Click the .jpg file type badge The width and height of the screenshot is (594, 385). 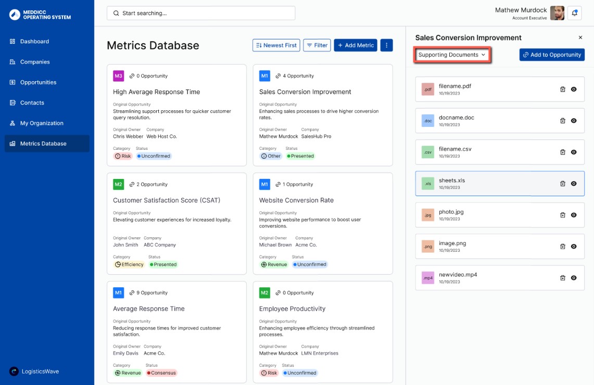tap(428, 215)
